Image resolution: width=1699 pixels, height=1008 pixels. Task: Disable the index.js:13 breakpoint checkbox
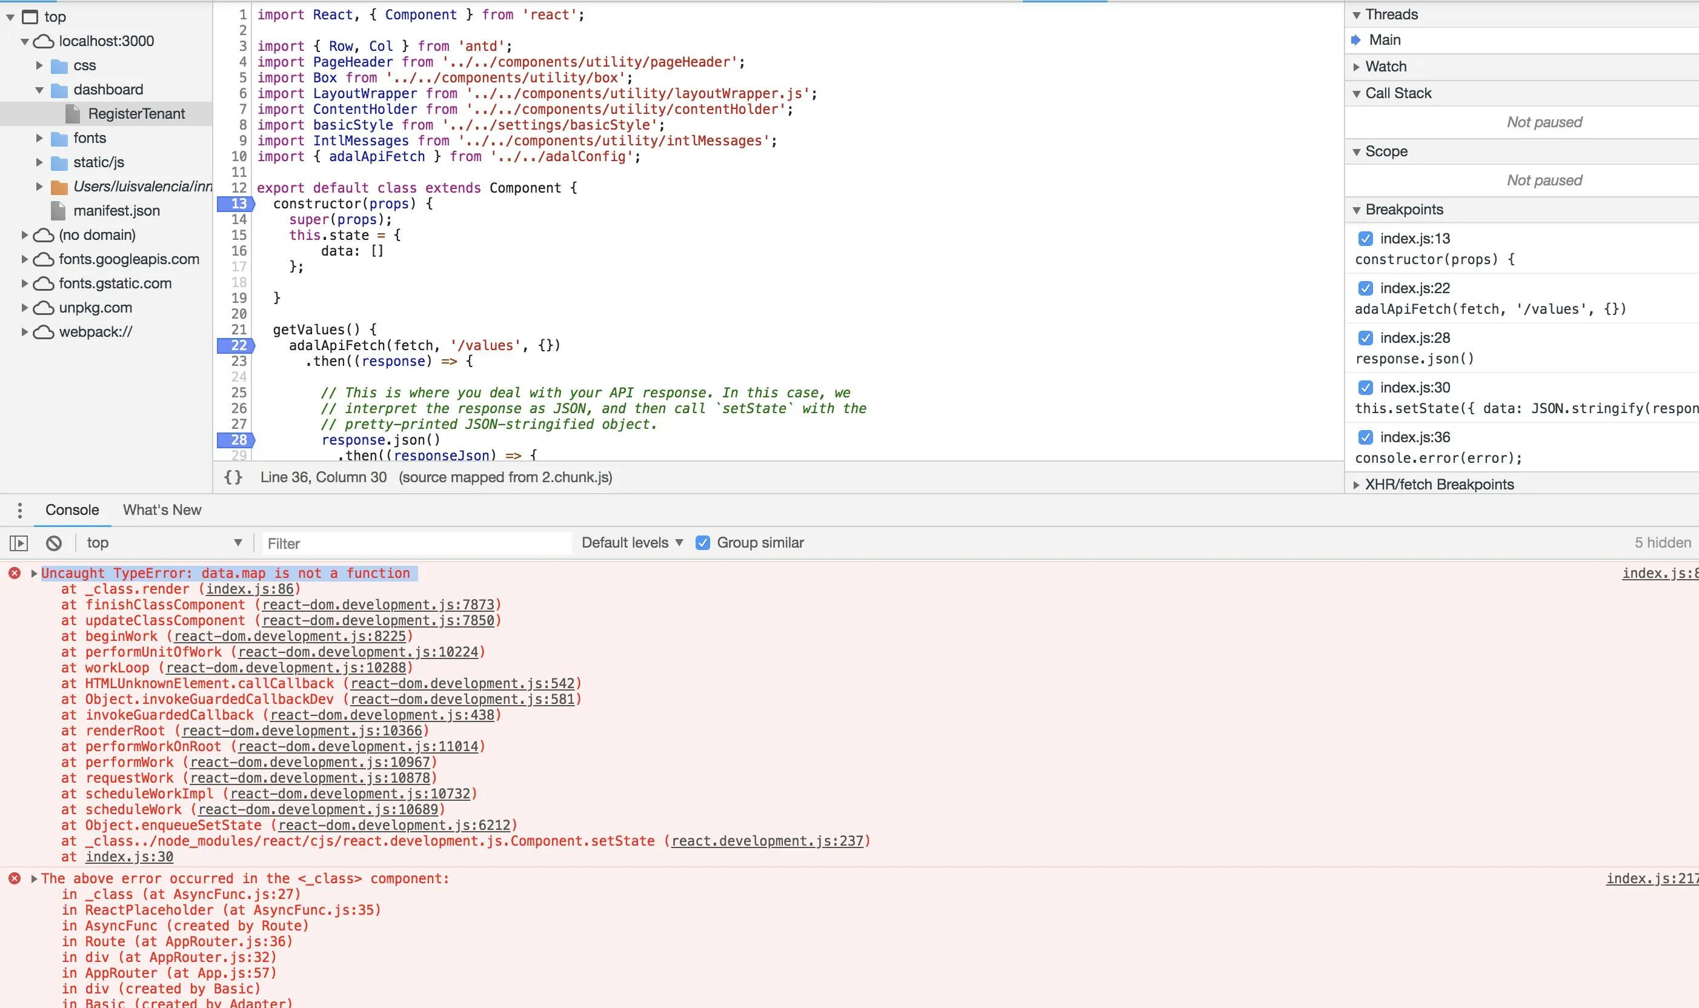[1365, 239]
